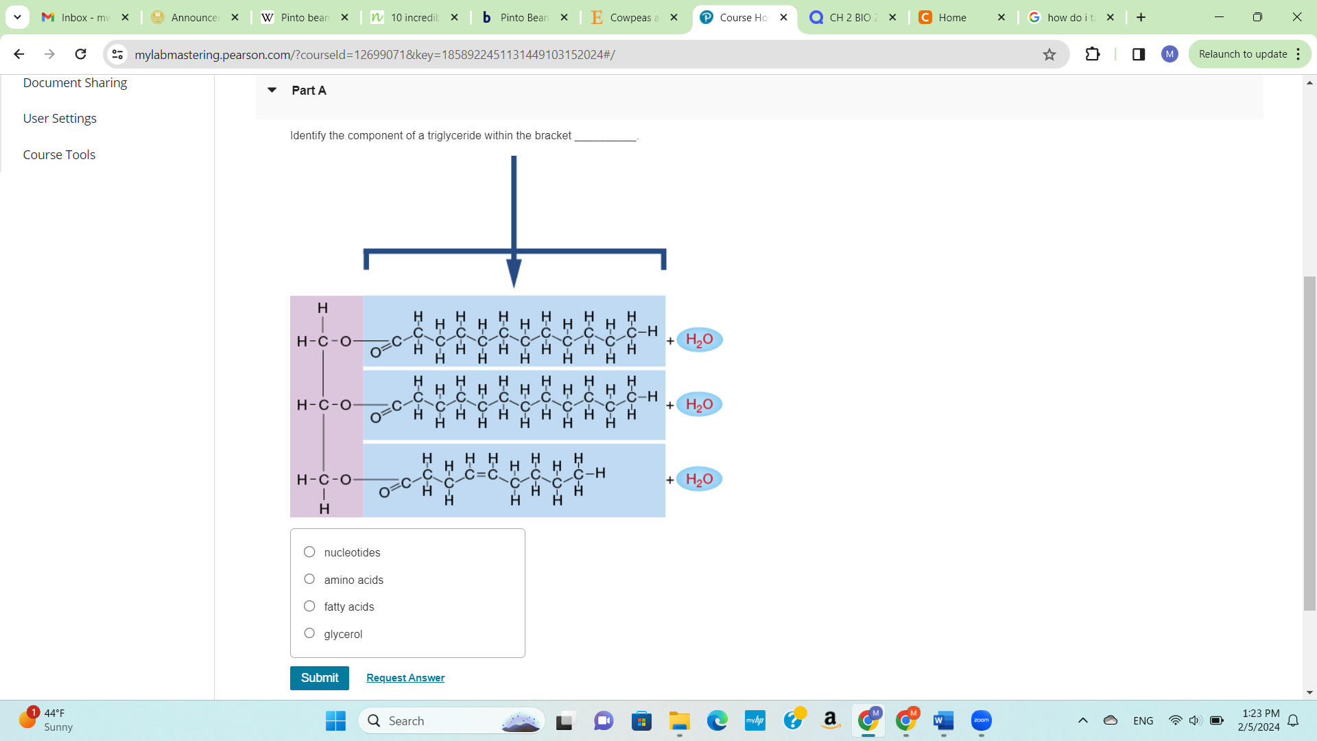This screenshot has height=741, width=1317.
Task: Select the fatty acids answer option
Action: [x=309, y=606]
